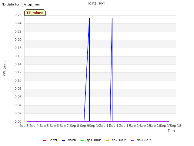
Task: Click the Tonzi PPT chart title
Action: (x=97, y=3)
